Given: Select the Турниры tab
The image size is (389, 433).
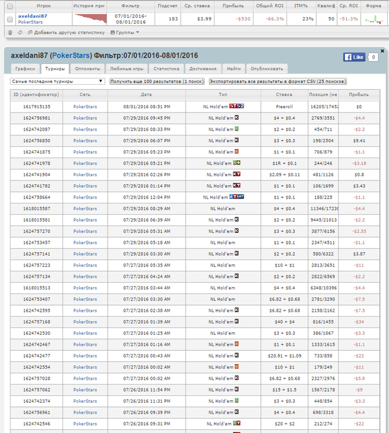Looking at the screenshot, I should click(x=55, y=69).
